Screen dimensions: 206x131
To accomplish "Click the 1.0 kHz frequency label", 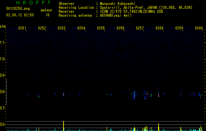I will [x=2, y=59].
